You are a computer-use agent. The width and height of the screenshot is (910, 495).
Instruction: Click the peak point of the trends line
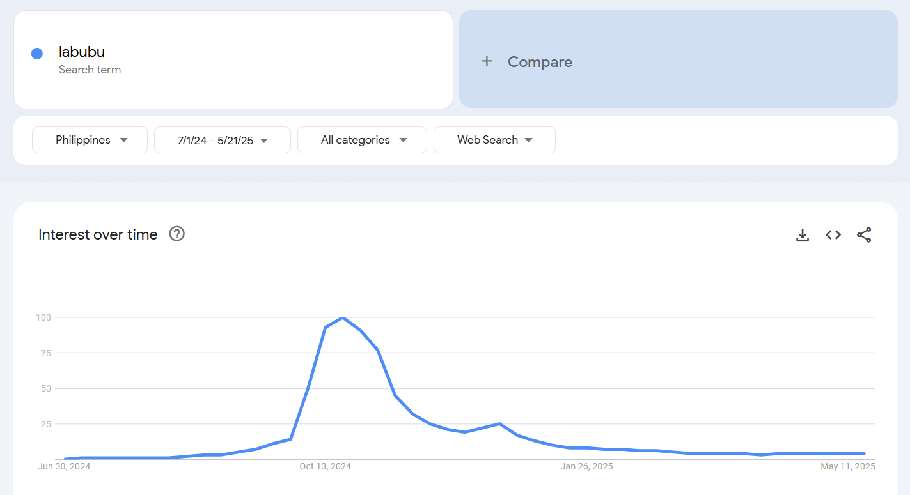point(343,317)
